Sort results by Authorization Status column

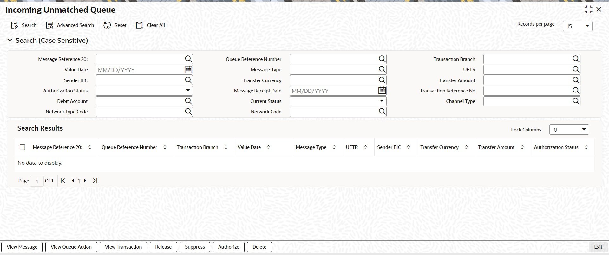coord(586,147)
